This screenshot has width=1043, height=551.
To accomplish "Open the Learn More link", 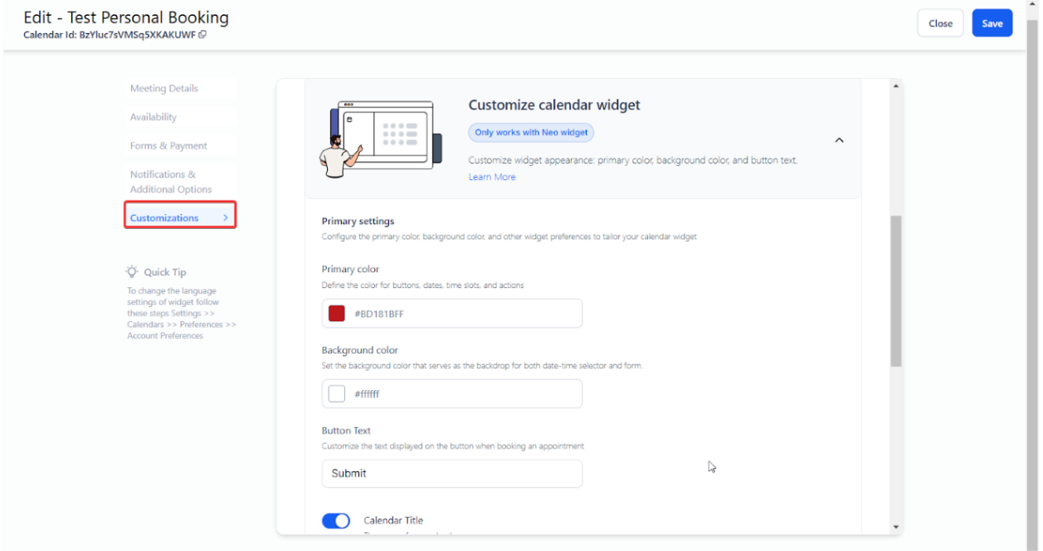I will click(492, 177).
